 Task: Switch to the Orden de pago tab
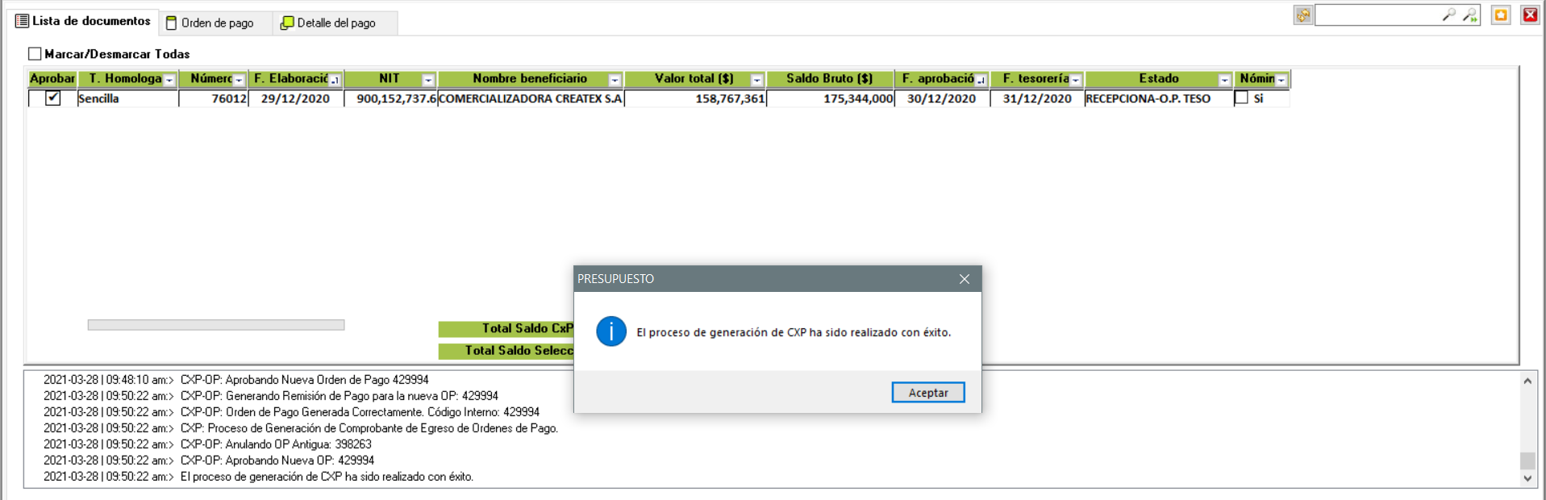pos(211,23)
